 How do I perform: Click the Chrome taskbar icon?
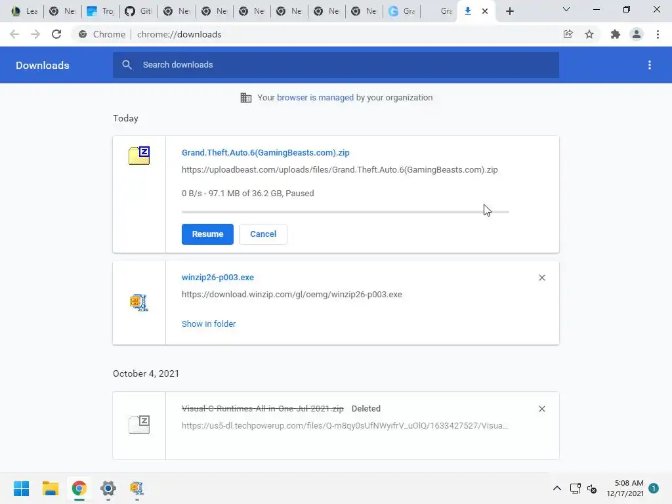(79, 488)
